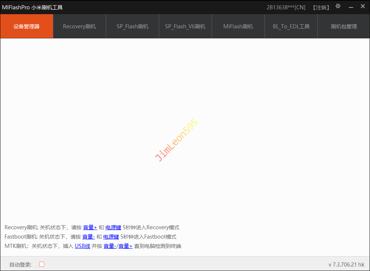This screenshot has height=271, width=370.
Task: Click the 音量+ link in MTK刷机 line
Action: pyautogui.click(x=126, y=246)
